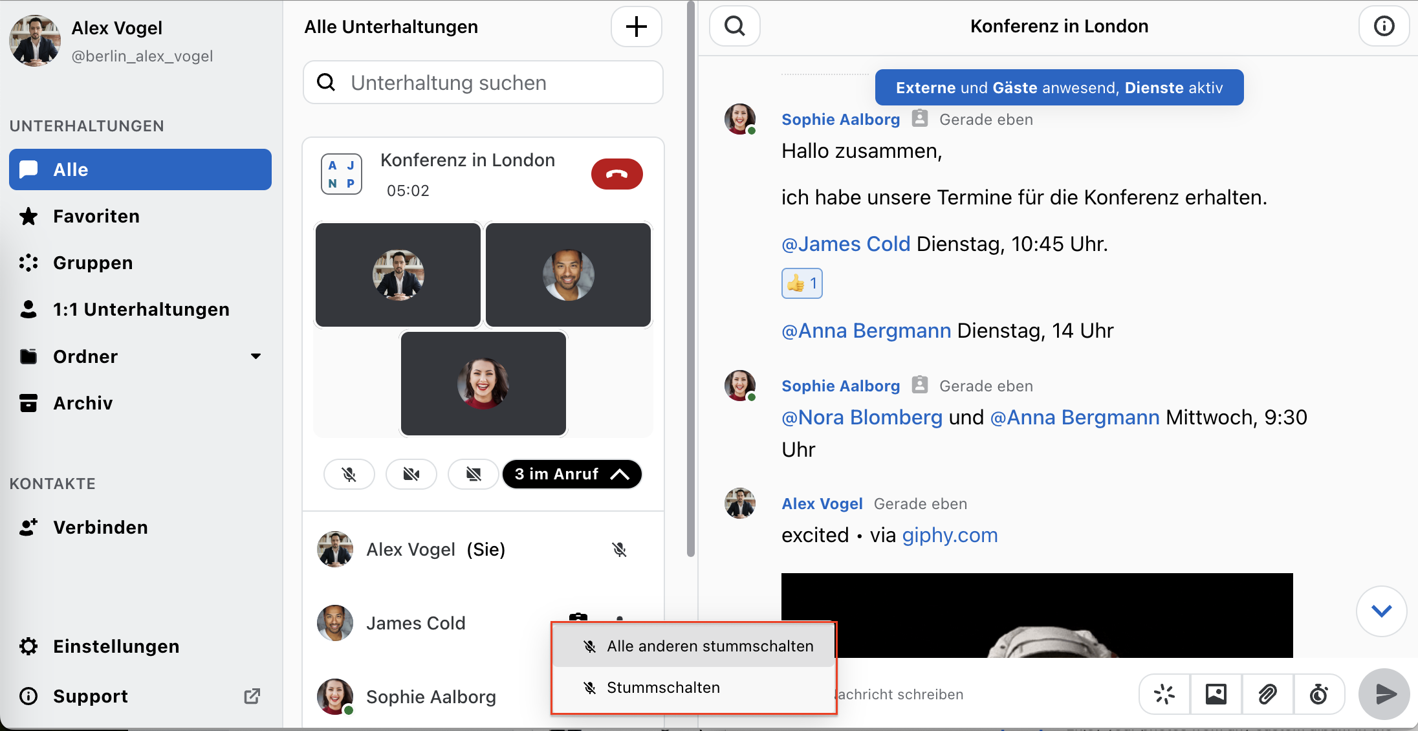Open Support external link
1418x731 pixels.
[140, 696]
